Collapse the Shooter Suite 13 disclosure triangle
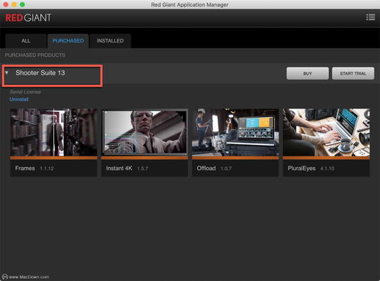 pos(7,73)
